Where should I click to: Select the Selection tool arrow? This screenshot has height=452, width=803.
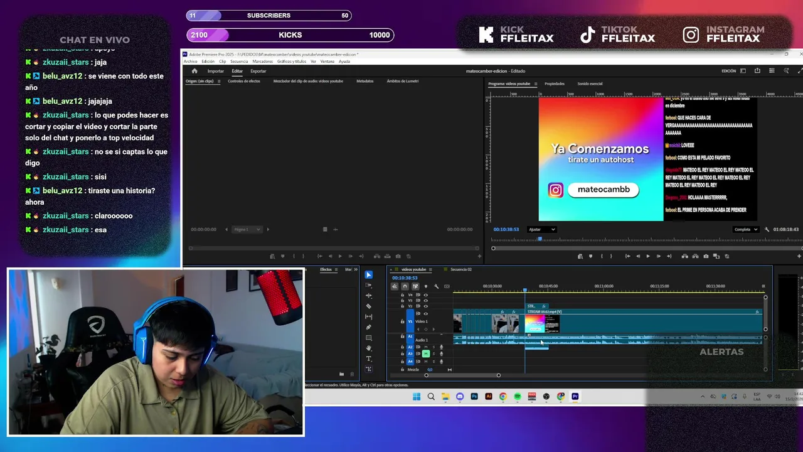point(369,275)
